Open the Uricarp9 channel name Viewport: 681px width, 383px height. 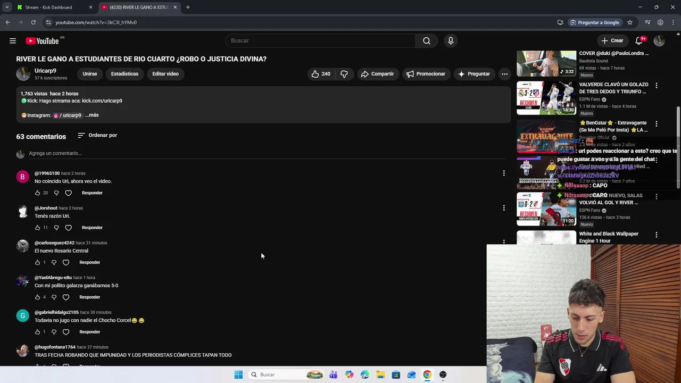pyautogui.click(x=45, y=71)
